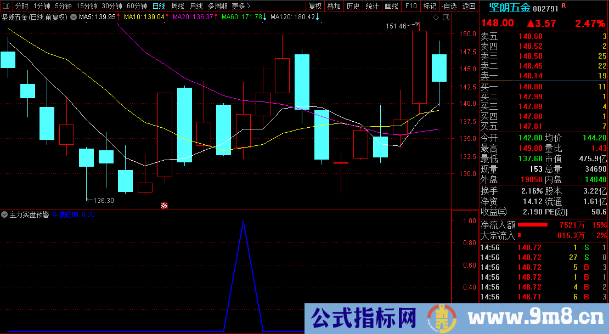Image resolution: width=609 pixels, height=334 pixels.
Task: Collapse the 主力实盘预警 indicator panel
Action: pos(4,214)
